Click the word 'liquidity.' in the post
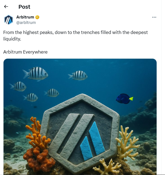 click(12, 39)
